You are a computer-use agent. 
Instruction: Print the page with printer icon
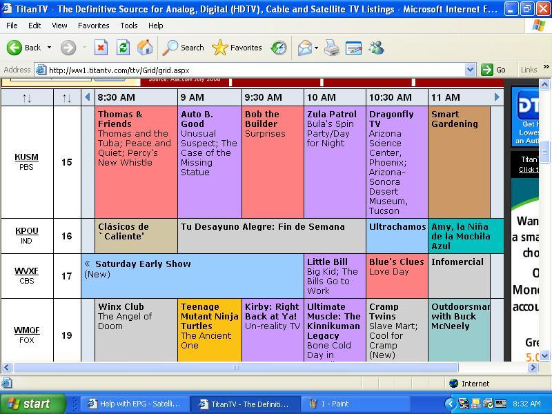click(332, 48)
